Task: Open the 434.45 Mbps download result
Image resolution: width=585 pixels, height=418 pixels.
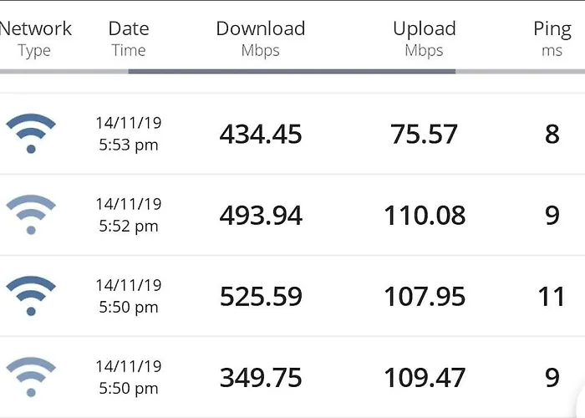Action: click(x=260, y=134)
